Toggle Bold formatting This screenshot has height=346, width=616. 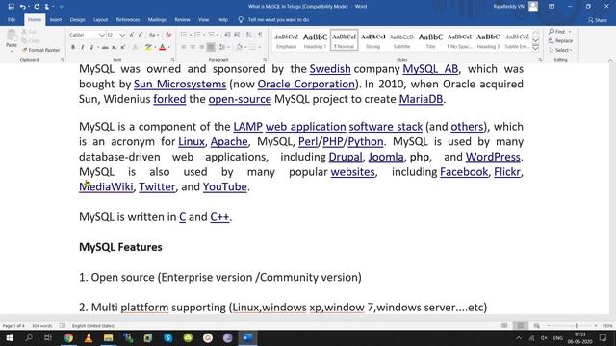coord(73,47)
